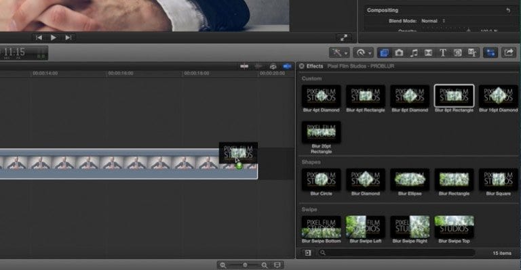The width and height of the screenshot is (521, 270).
Task: Toggle the Effects browser button
Action: (x=384, y=53)
